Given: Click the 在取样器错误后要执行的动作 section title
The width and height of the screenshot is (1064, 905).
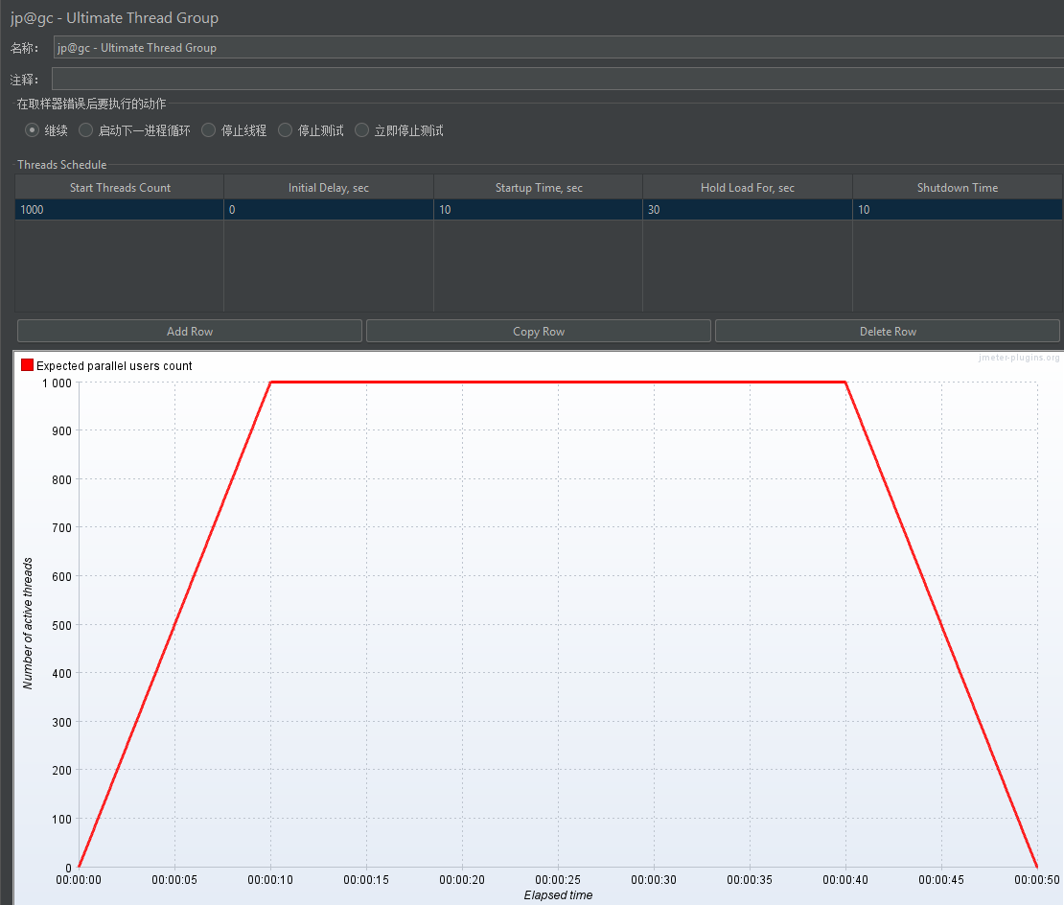Looking at the screenshot, I should click(92, 104).
